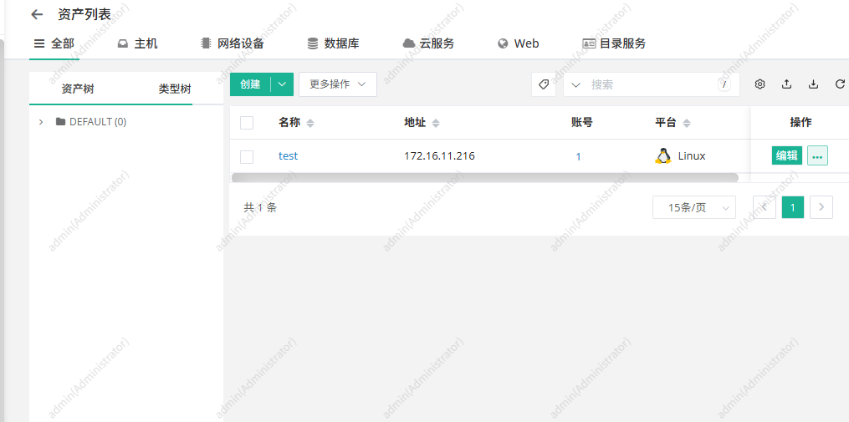Screen dimensions: 849x422
Task: Expand the DEFAULT (0) tree node
Action: click(41, 122)
